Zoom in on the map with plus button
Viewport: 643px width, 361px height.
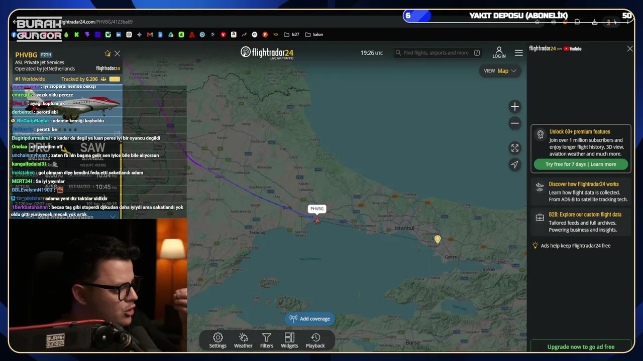[x=515, y=107]
